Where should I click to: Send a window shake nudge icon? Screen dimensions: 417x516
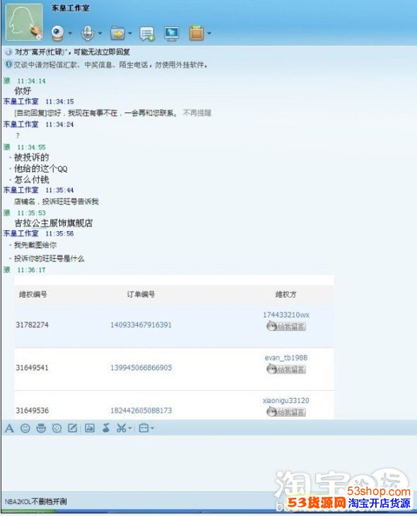click(57, 428)
